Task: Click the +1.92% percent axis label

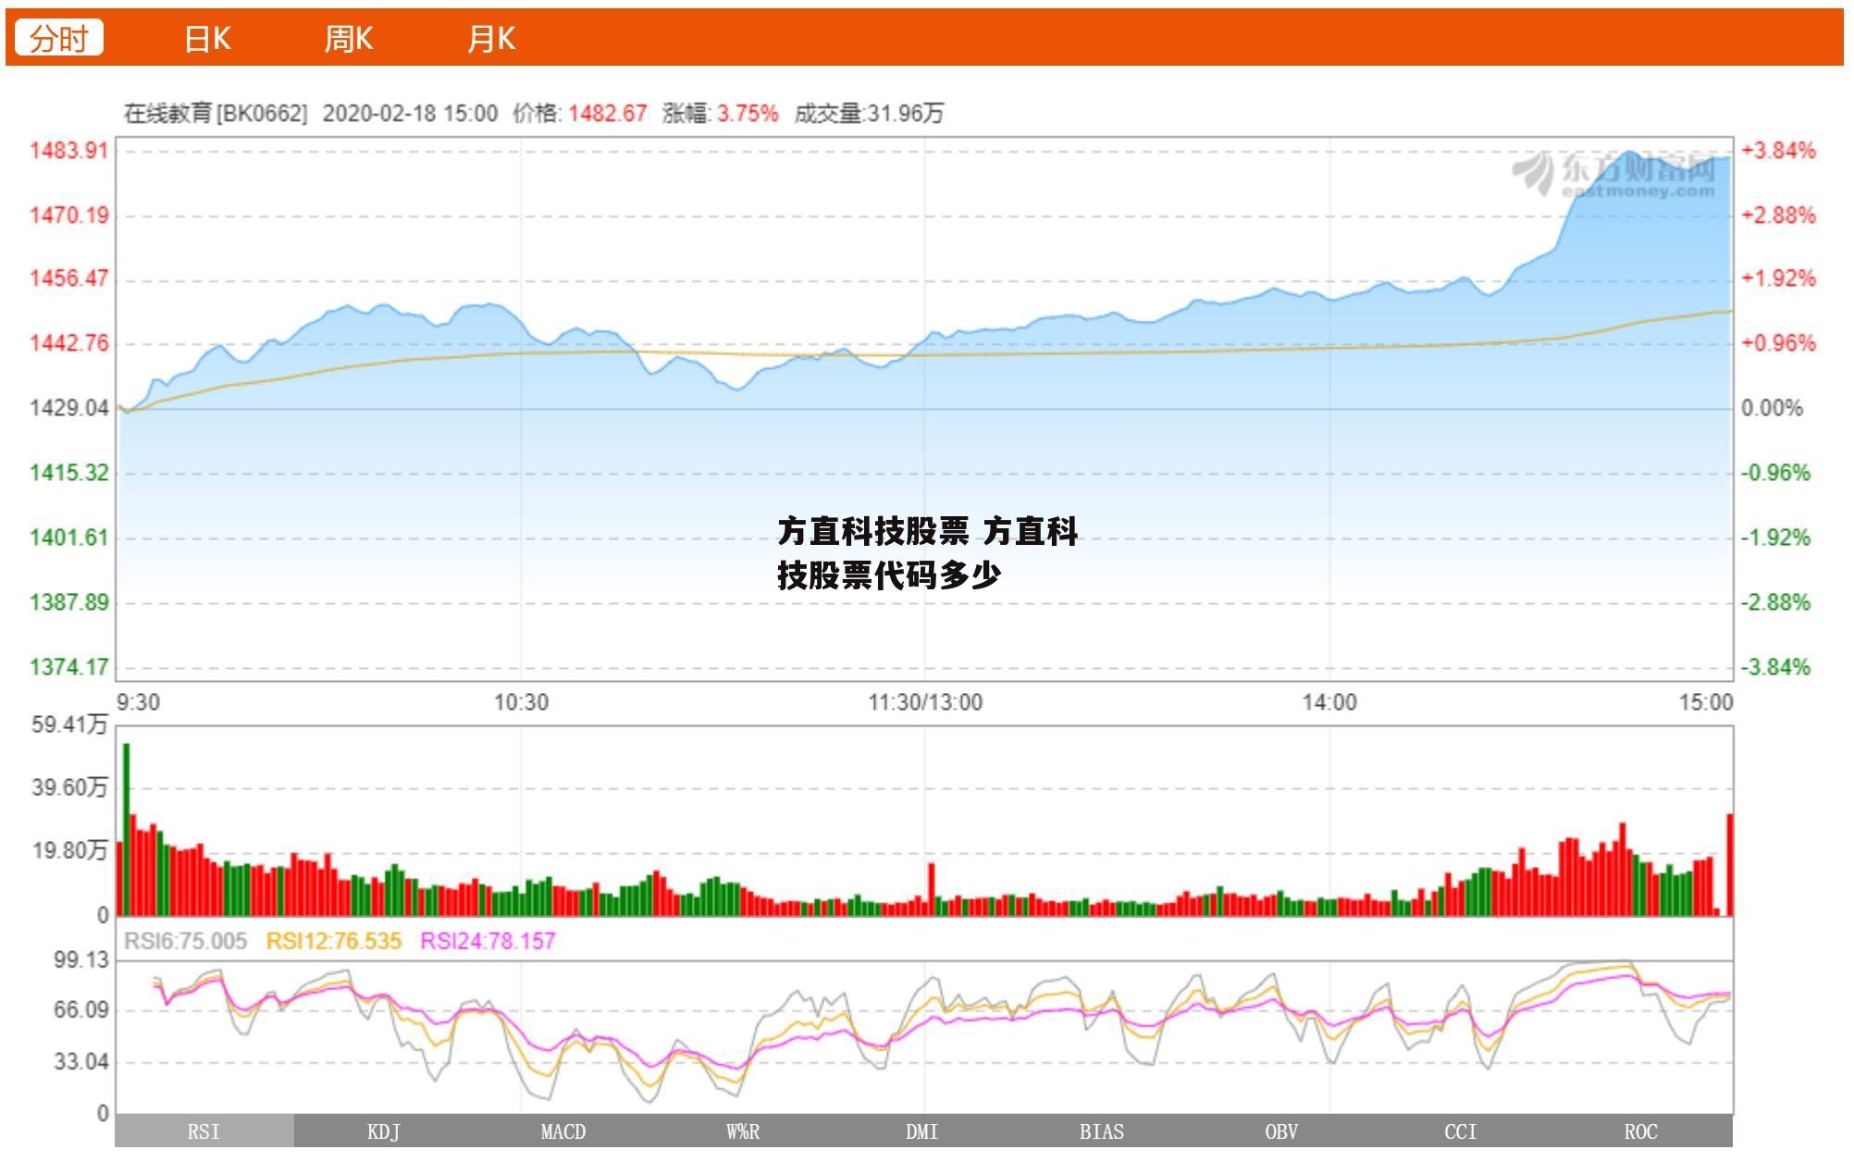Action: coord(1778,278)
